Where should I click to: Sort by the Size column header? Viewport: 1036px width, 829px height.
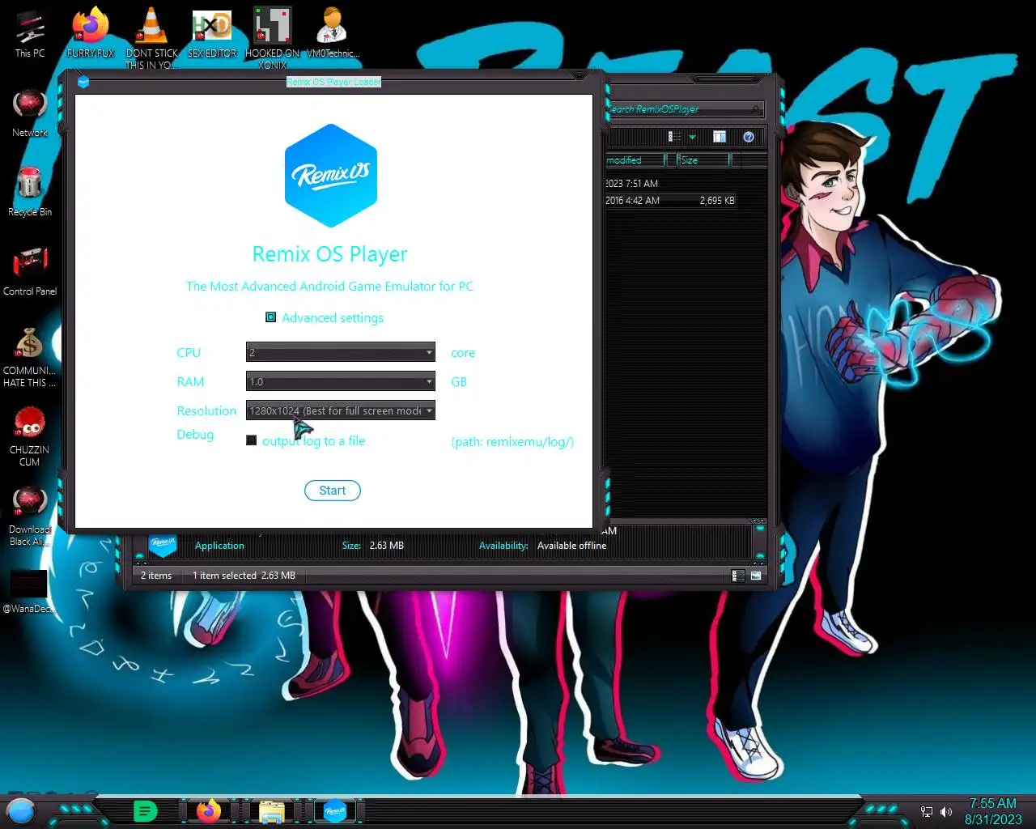click(x=703, y=160)
